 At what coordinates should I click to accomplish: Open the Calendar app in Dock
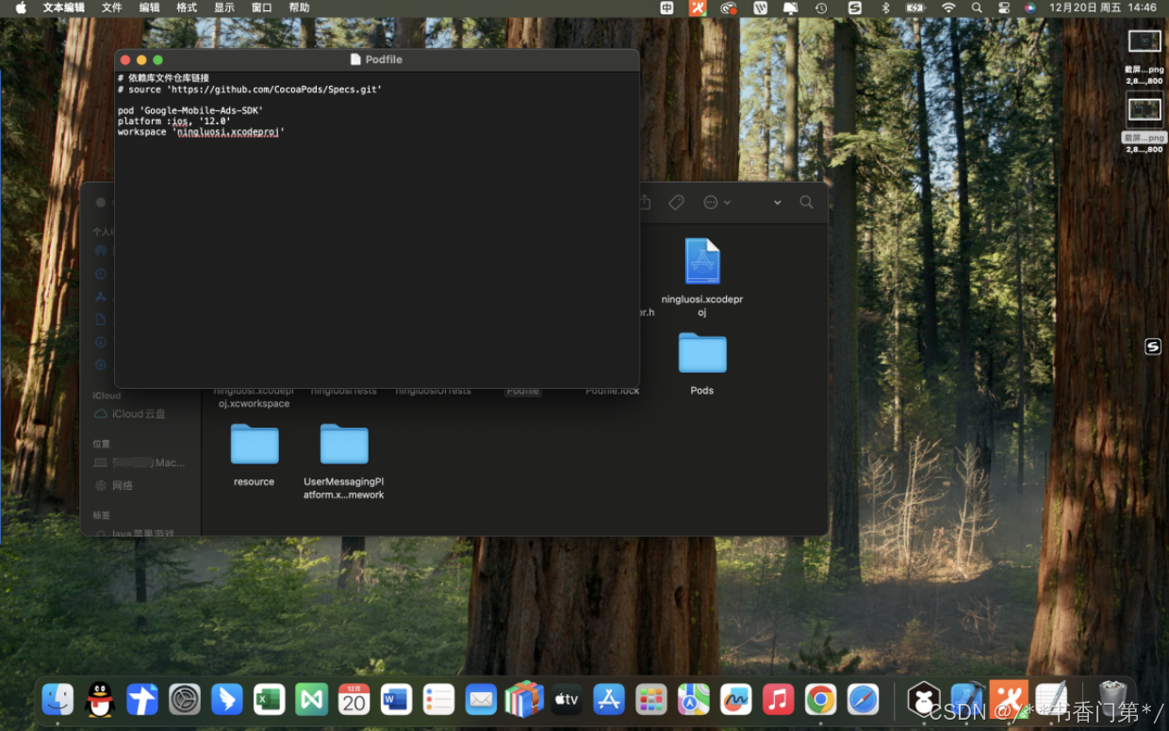pos(354,699)
